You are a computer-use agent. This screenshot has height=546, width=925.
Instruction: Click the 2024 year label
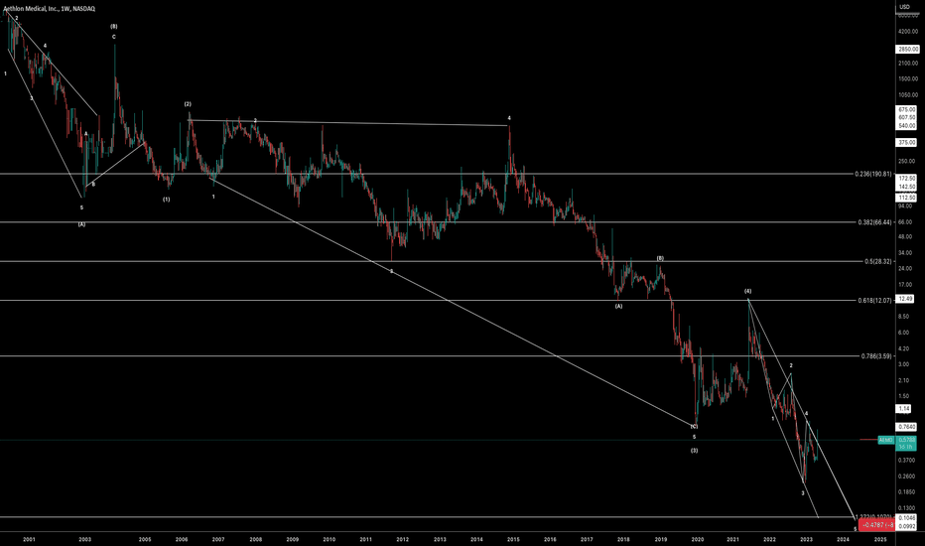coord(843,539)
